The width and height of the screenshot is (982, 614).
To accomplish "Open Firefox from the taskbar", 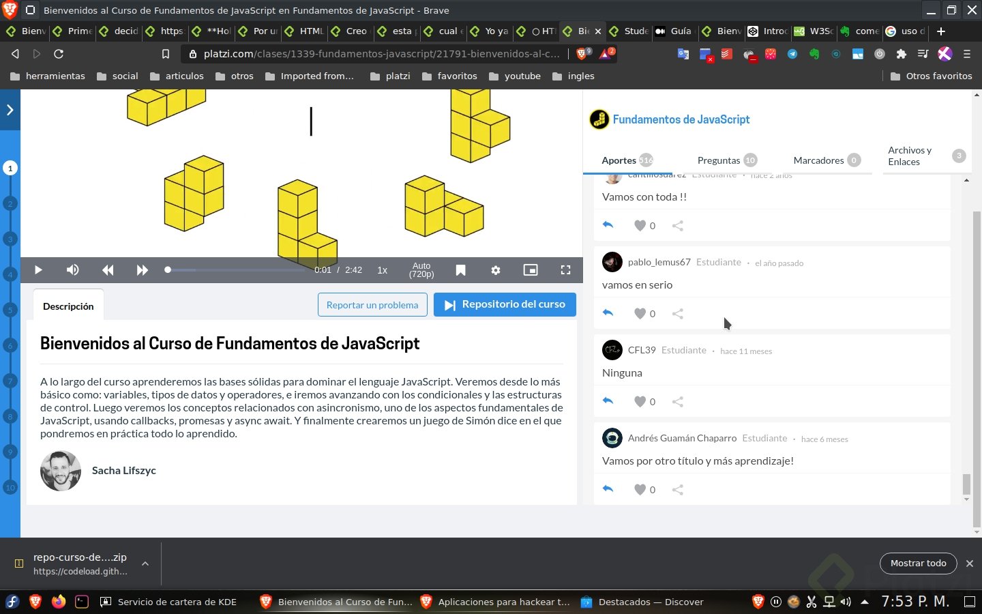I will pyautogui.click(x=59, y=602).
